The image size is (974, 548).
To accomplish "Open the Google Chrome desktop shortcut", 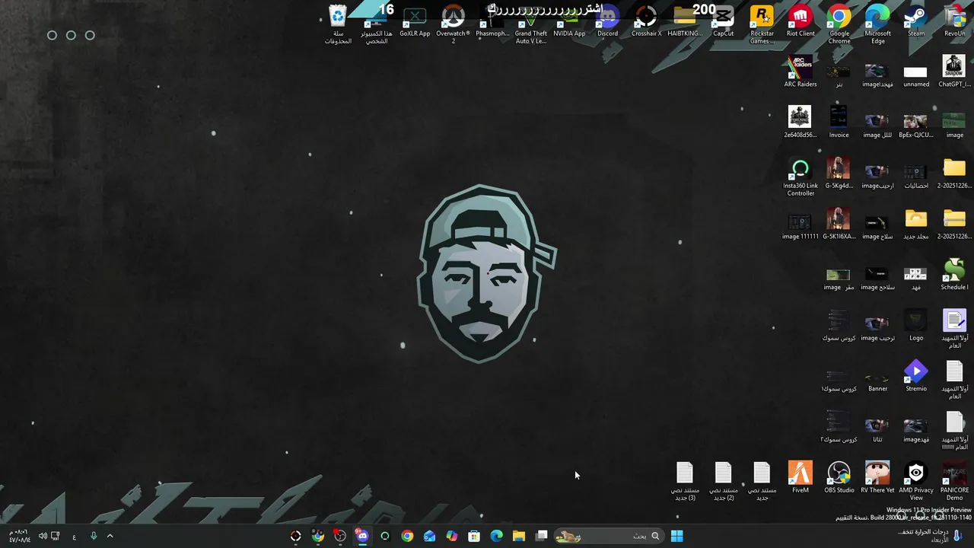I will click(839, 24).
